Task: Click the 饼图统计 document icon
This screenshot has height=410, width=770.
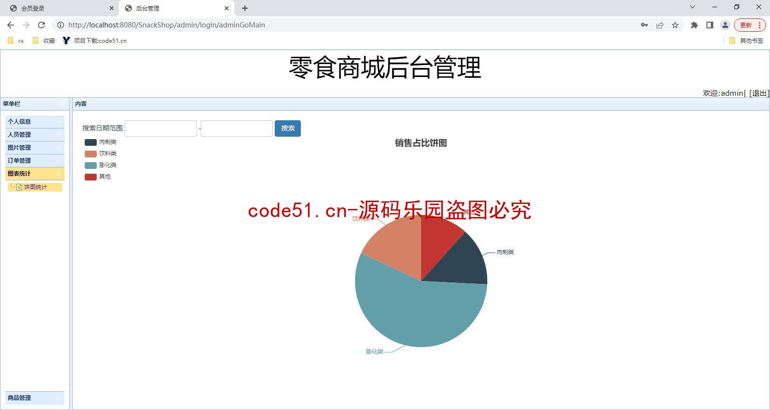Action: tap(19, 187)
